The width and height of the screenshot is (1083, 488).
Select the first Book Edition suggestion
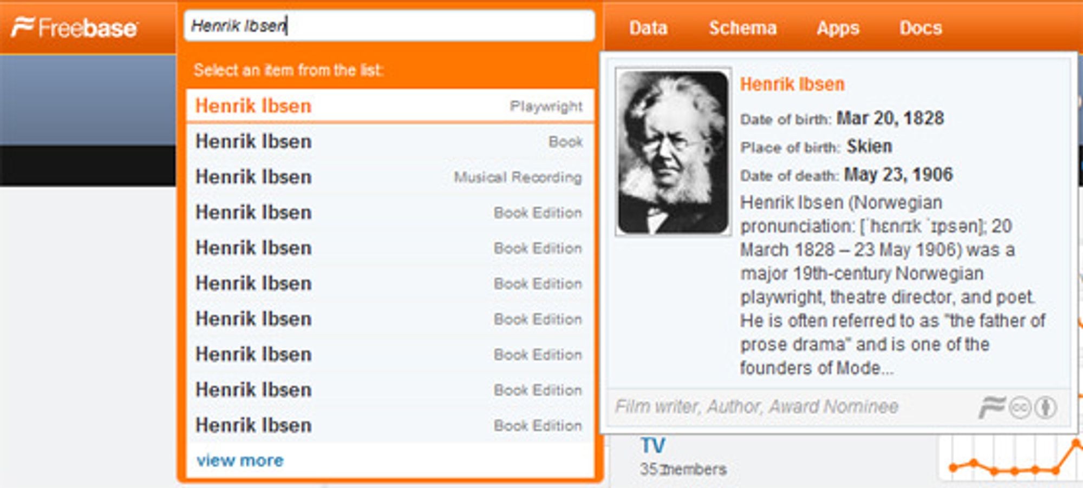click(390, 213)
